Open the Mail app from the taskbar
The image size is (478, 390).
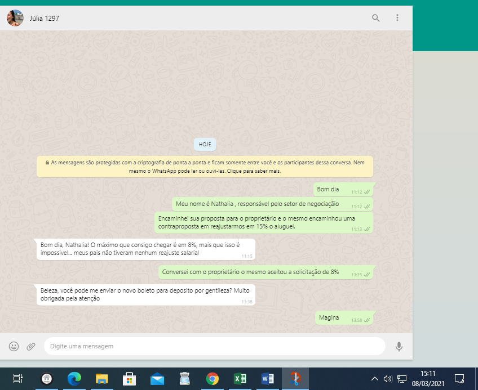157,379
